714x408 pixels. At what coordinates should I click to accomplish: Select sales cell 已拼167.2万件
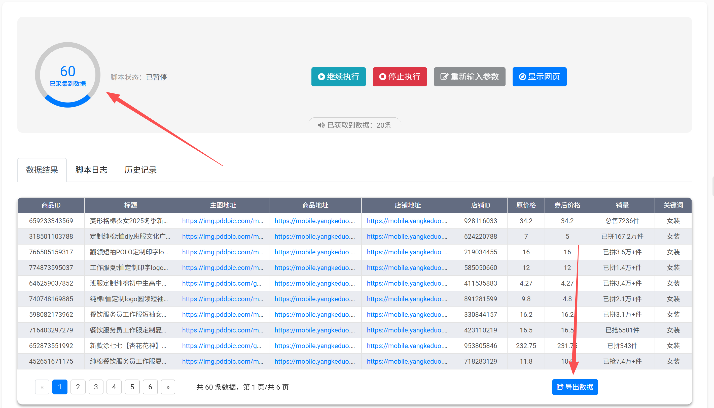(622, 237)
